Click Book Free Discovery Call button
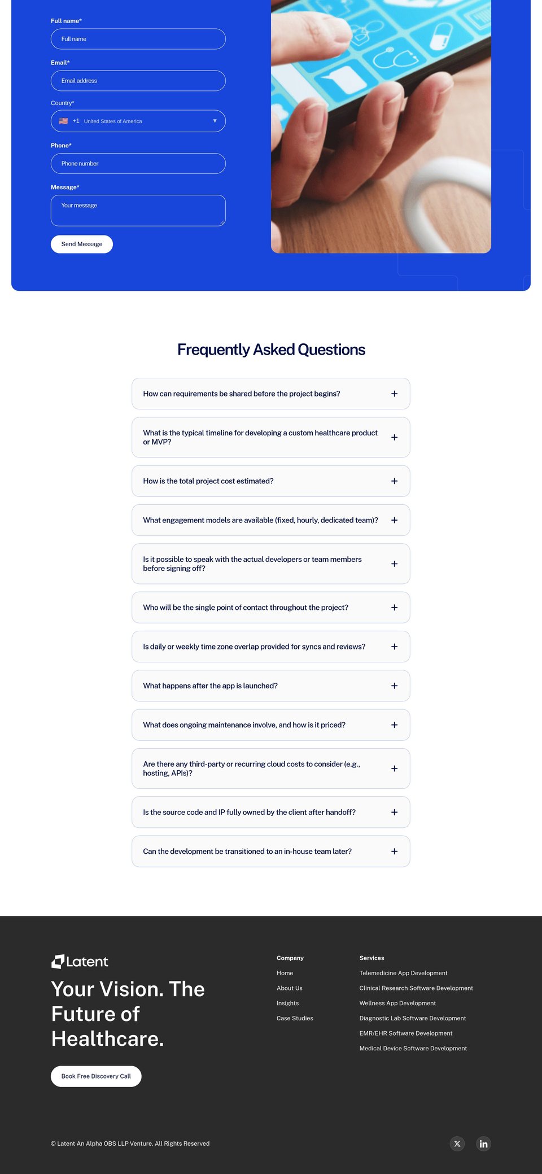 click(96, 1076)
